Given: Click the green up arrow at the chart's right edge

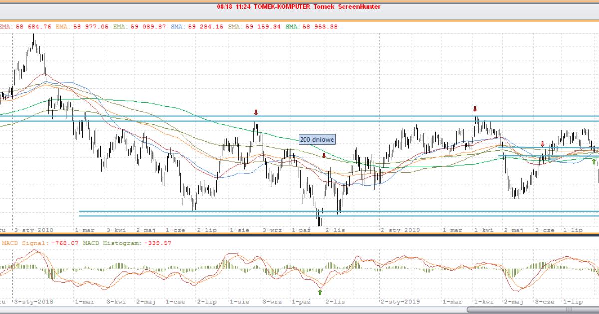Looking at the screenshot, I should tap(594, 161).
